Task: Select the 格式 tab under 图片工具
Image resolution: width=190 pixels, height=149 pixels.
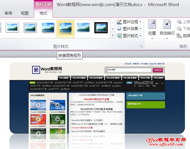Action: [x=43, y=13]
